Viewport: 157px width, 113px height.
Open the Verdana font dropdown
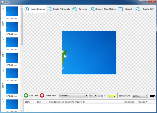[74, 96]
